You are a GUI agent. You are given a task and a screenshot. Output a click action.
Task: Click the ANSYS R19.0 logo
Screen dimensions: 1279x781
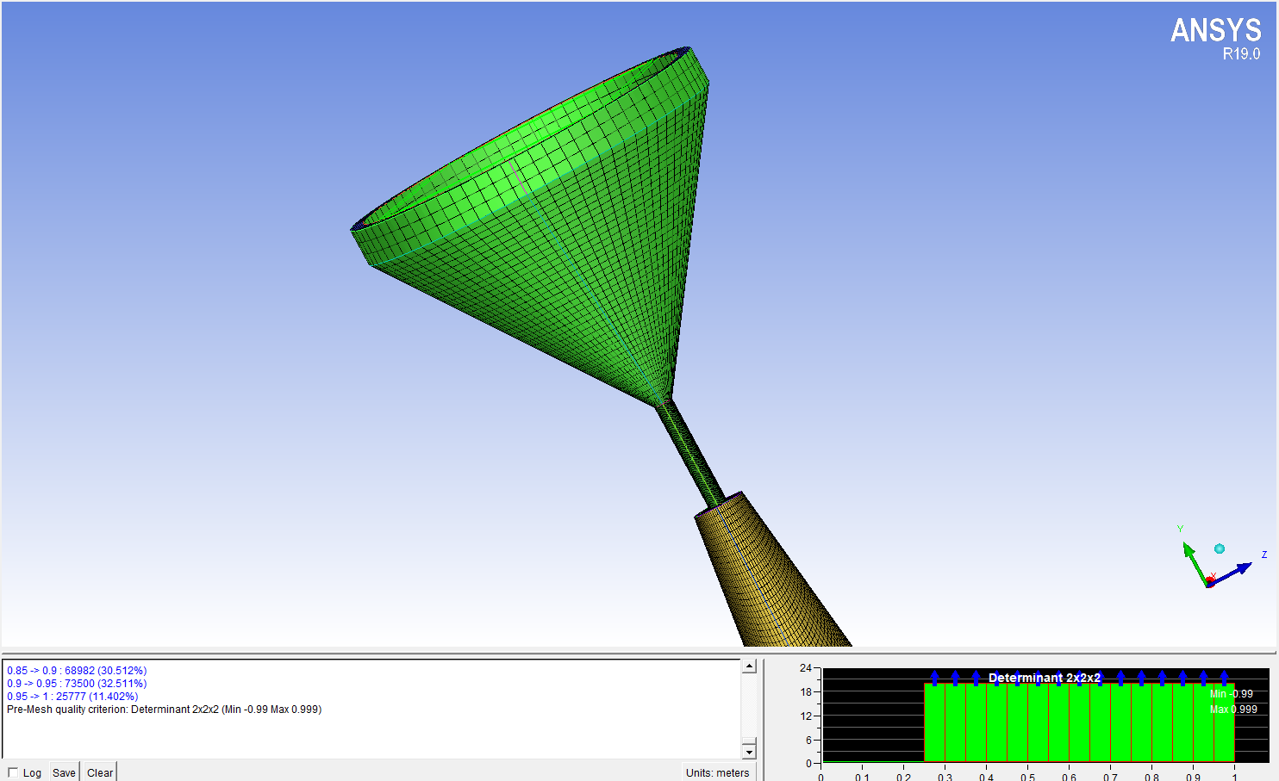pos(1215,39)
